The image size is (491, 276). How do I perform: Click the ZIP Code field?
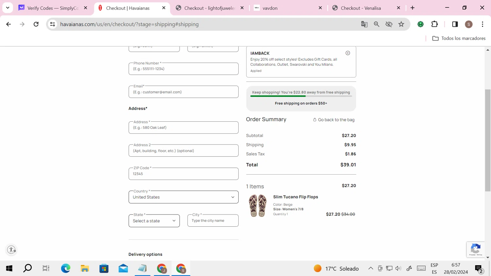[184, 174]
